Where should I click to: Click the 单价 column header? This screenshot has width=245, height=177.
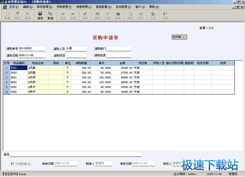102,63
